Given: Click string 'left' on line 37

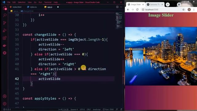Looking at the screenshot, I should coord(68,49).
